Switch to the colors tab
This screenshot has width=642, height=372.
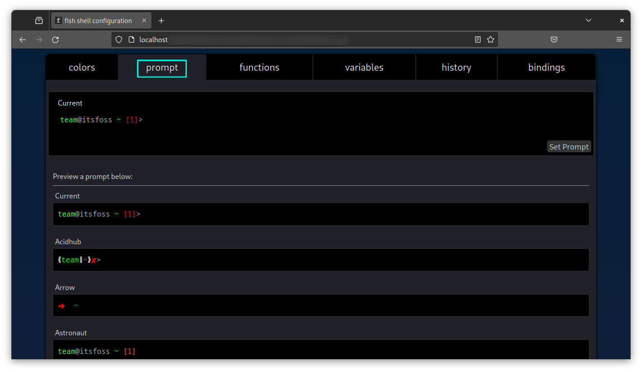tap(82, 67)
